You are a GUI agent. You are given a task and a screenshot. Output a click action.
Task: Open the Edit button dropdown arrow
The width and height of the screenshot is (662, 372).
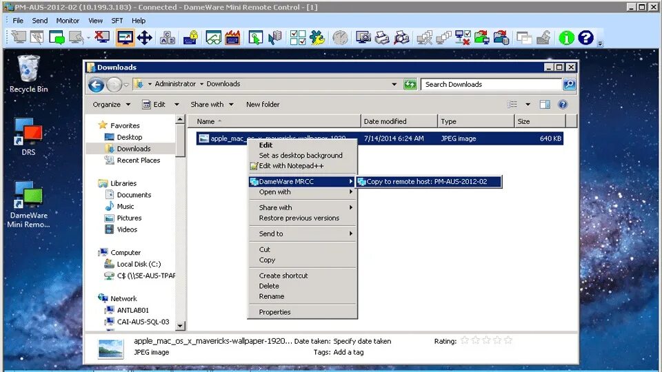pos(177,105)
